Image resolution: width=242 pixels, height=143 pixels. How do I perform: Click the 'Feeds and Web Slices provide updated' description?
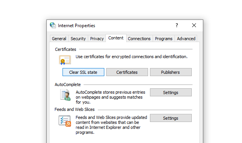click(111, 125)
